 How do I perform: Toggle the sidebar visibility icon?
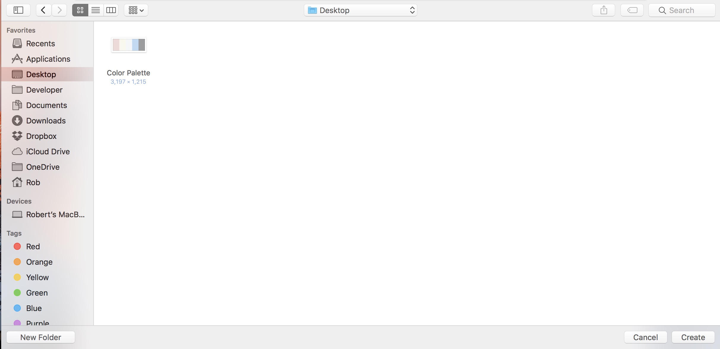coord(18,10)
